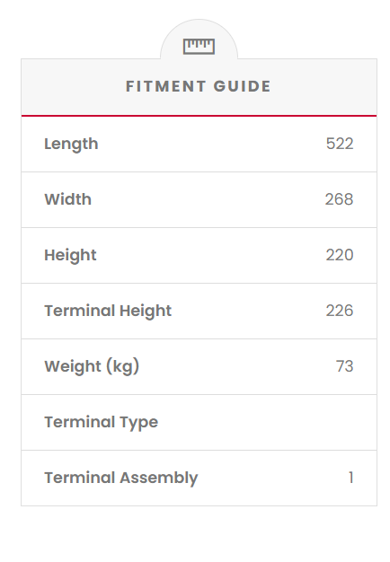Click the gray header band left of FITMENT GUIDE
The height and width of the screenshot is (562, 390).
pyautogui.click(x=74, y=87)
